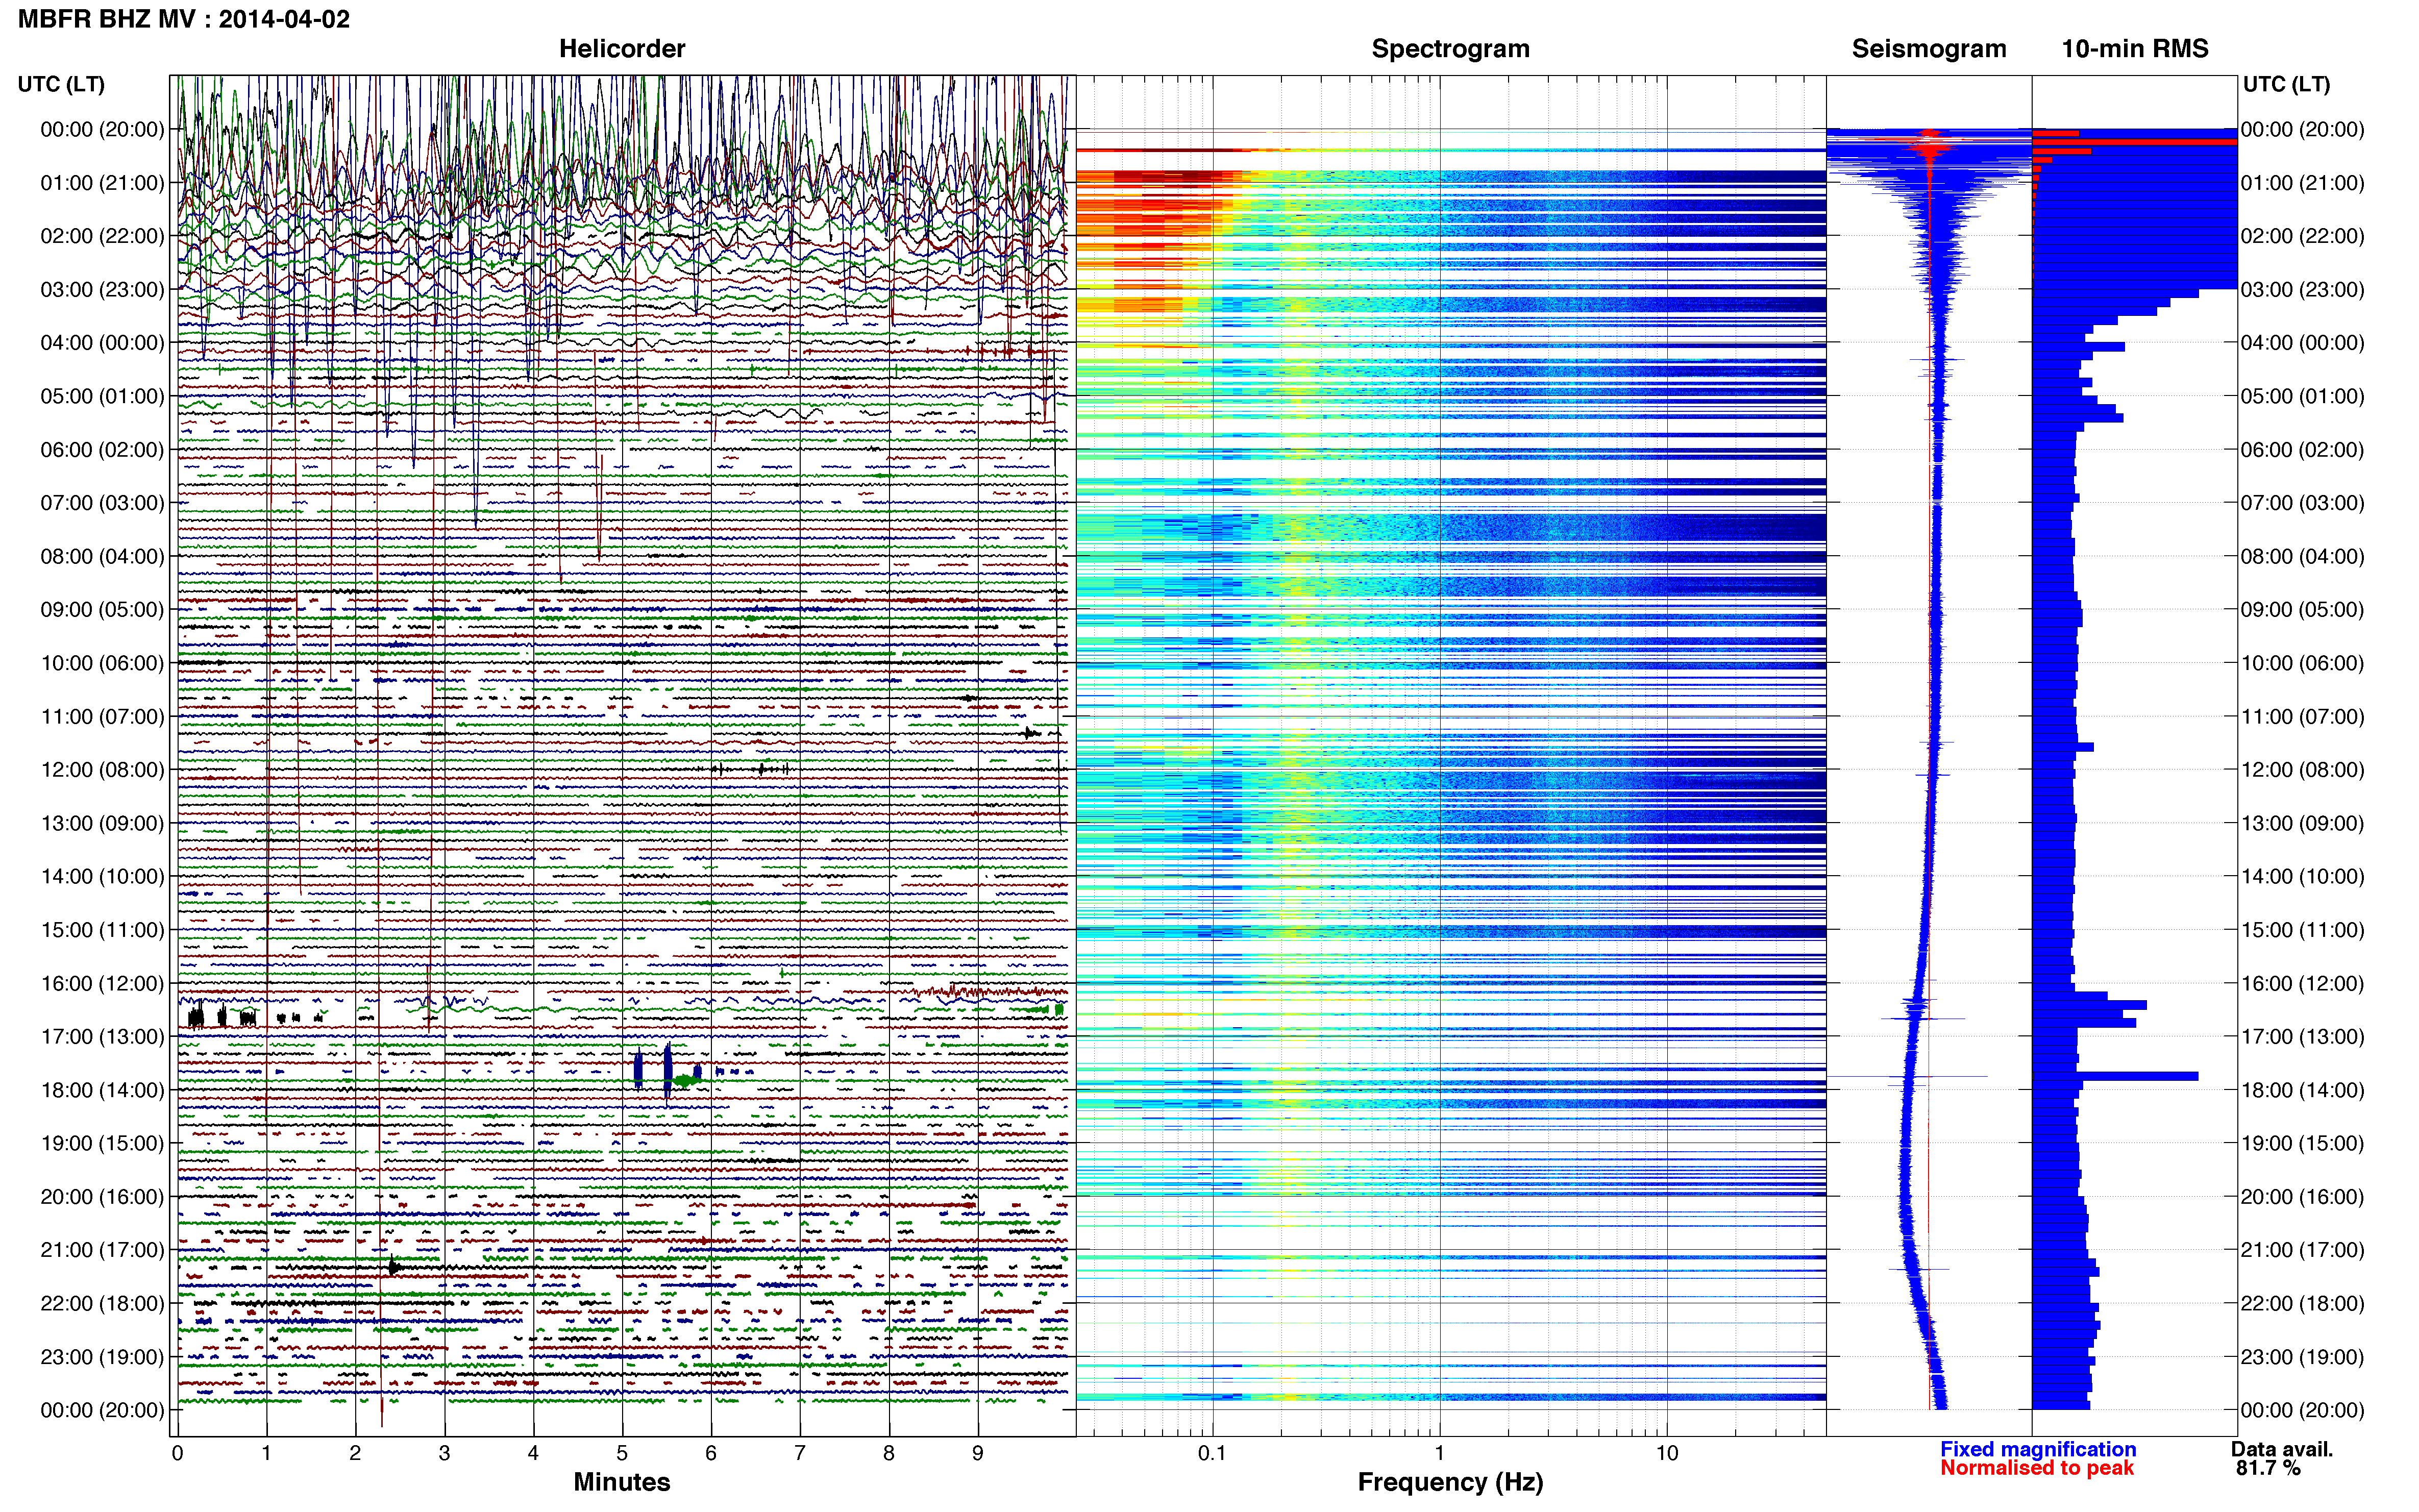Click the left '08:00 (04:00)' time label

[102, 556]
